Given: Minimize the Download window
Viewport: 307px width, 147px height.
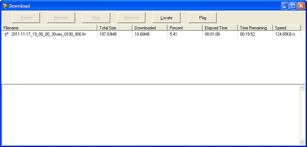Looking at the screenshot, I should point(285,6).
